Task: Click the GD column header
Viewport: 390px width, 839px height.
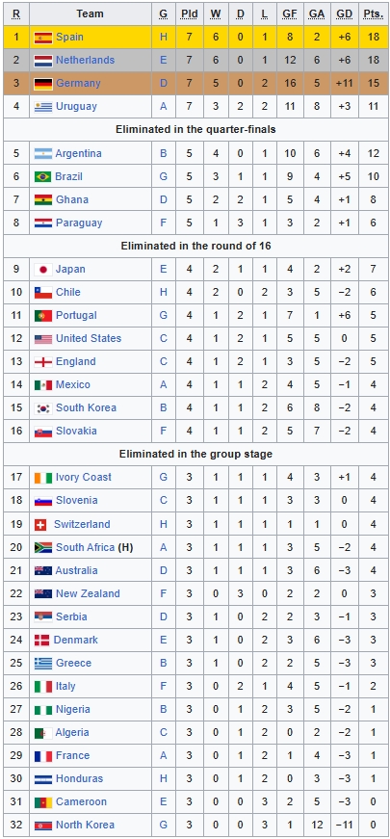Action: 345,13
